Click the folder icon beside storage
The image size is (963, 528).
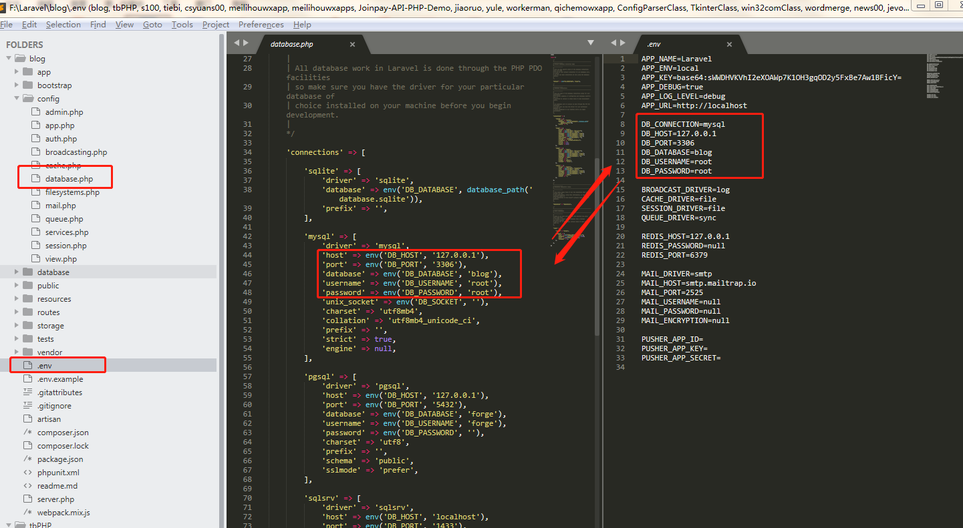[27, 326]
